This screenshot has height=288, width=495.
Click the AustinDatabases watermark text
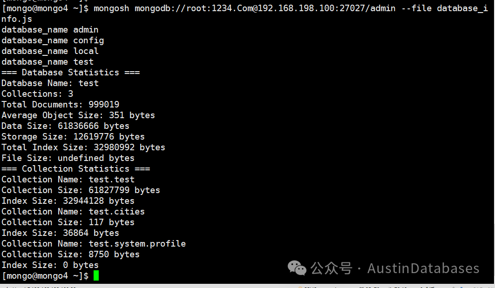click(x=423, y=268)
